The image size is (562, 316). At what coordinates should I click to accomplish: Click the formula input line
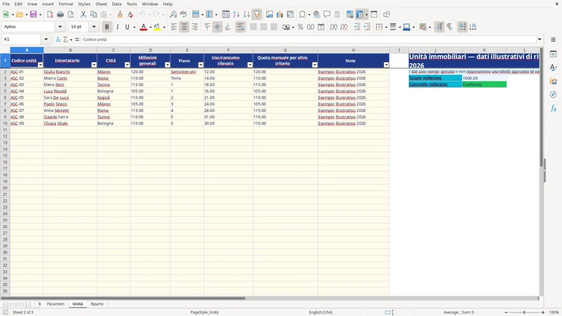[309, 39]
